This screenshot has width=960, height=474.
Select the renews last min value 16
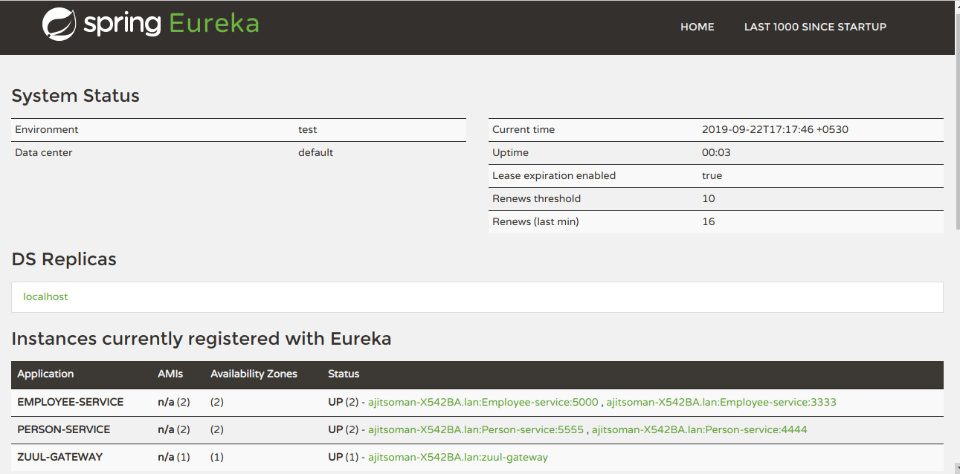[708, 221]
